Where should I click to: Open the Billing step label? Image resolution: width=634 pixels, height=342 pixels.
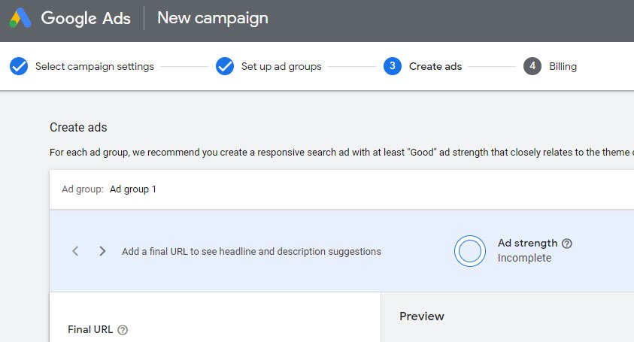click(x=563, y=66)
